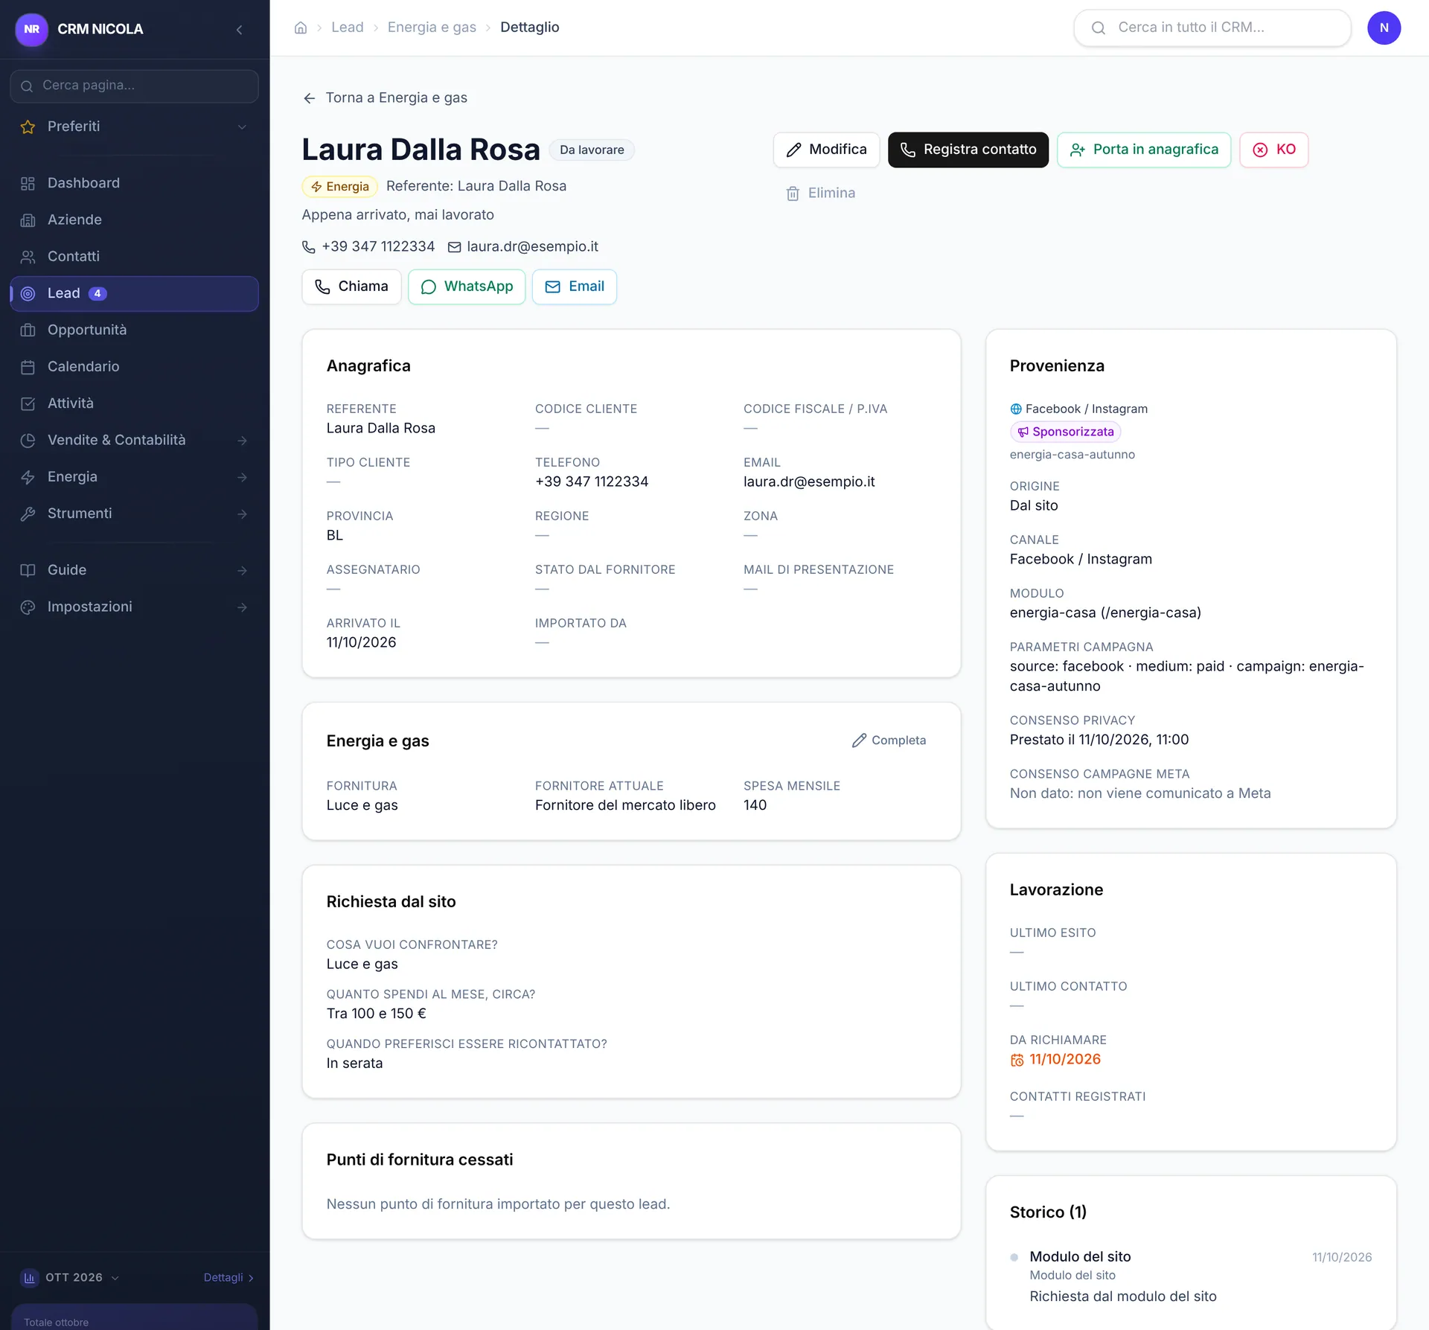Viewport: 1429px width, 1330px height.
Task: Click the Contatti people icon
Action: click(28, 257)
